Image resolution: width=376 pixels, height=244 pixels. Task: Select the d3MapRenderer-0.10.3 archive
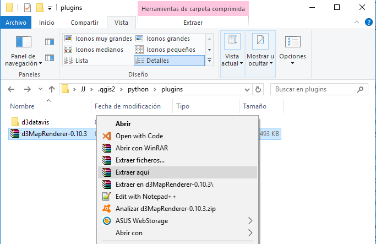coord(54,134)
